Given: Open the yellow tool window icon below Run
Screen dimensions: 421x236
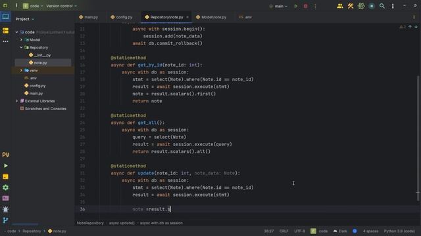Looking at the screenshot, I should coord(5,176).
